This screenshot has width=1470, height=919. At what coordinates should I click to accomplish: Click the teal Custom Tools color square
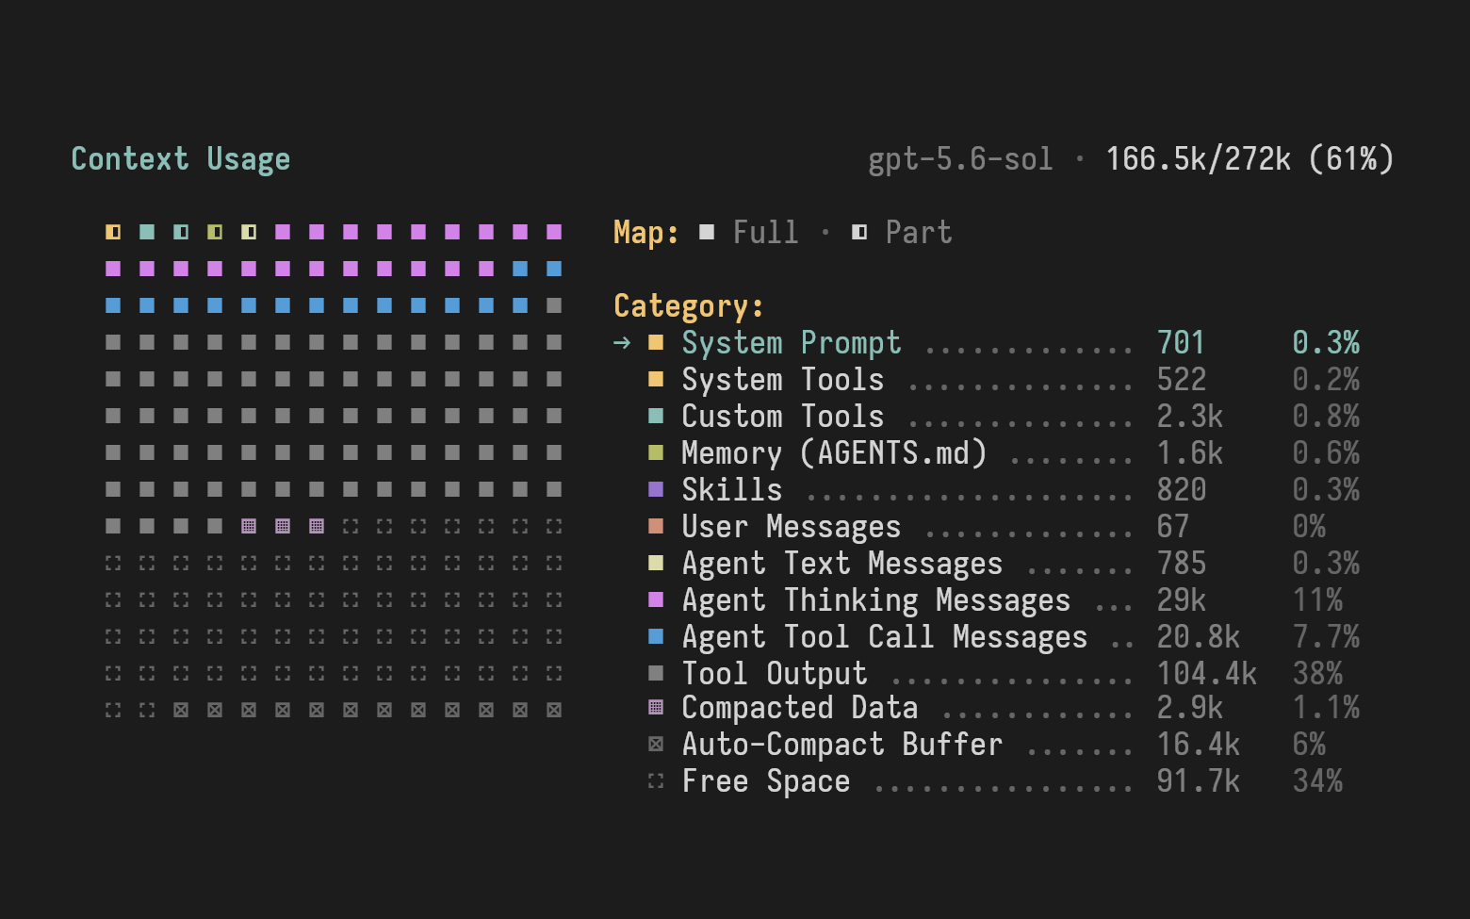coord(656,417)
